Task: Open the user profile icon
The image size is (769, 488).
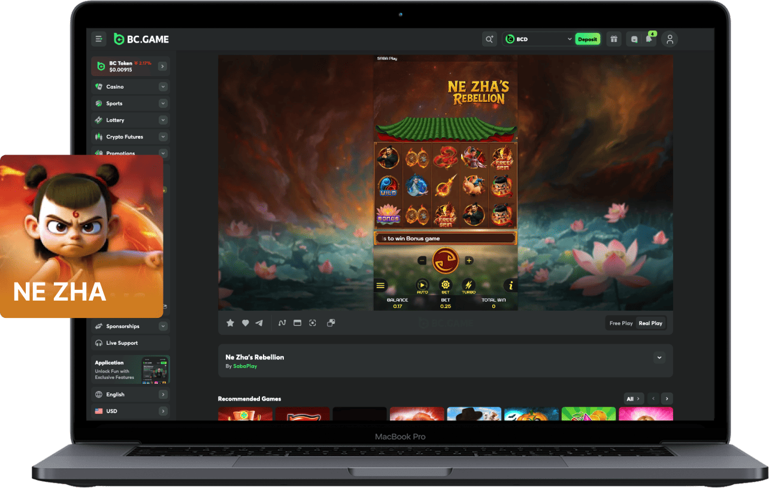Action: click(670, 40)
